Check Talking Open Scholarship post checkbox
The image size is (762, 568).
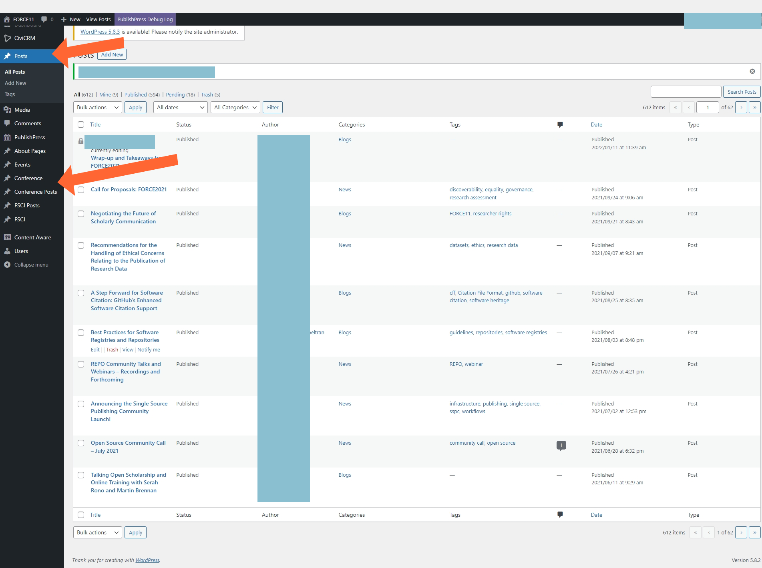click(x=81, y=475)
